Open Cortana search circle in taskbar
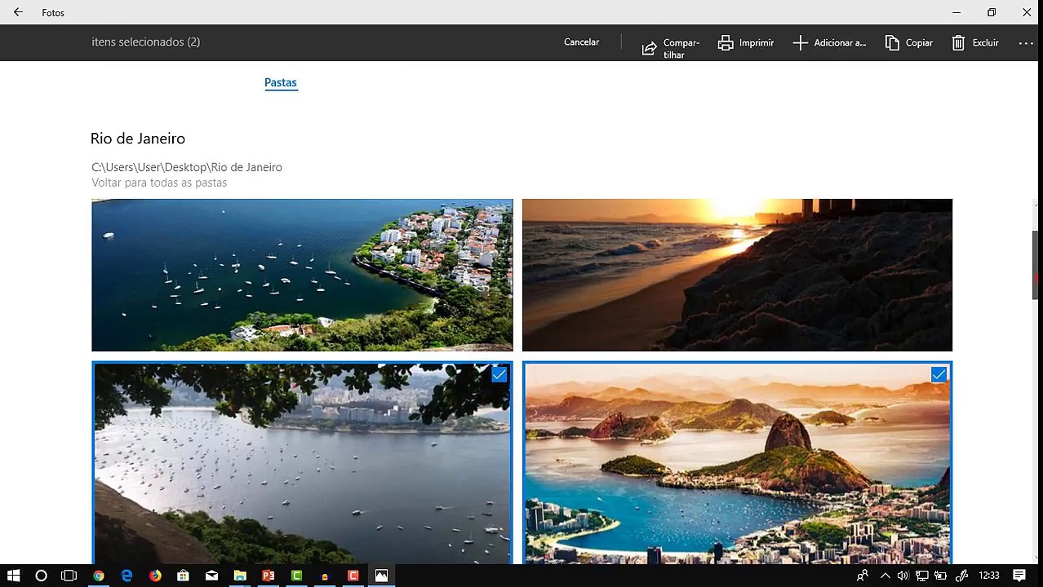The image size is (1043, 587). tap(42, 576)
